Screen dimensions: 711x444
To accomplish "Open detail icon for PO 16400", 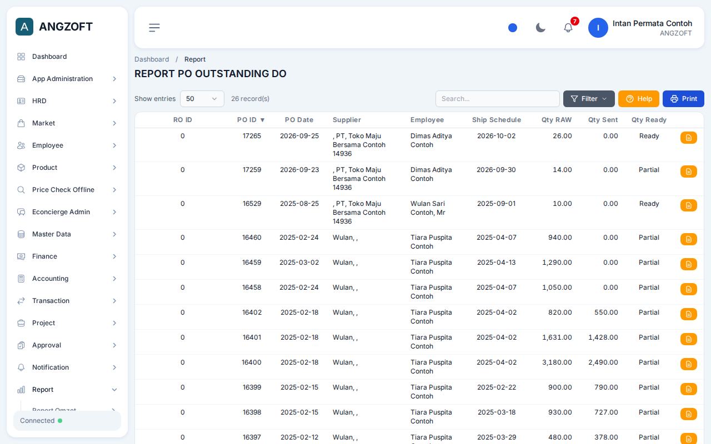I will [689, 364].
